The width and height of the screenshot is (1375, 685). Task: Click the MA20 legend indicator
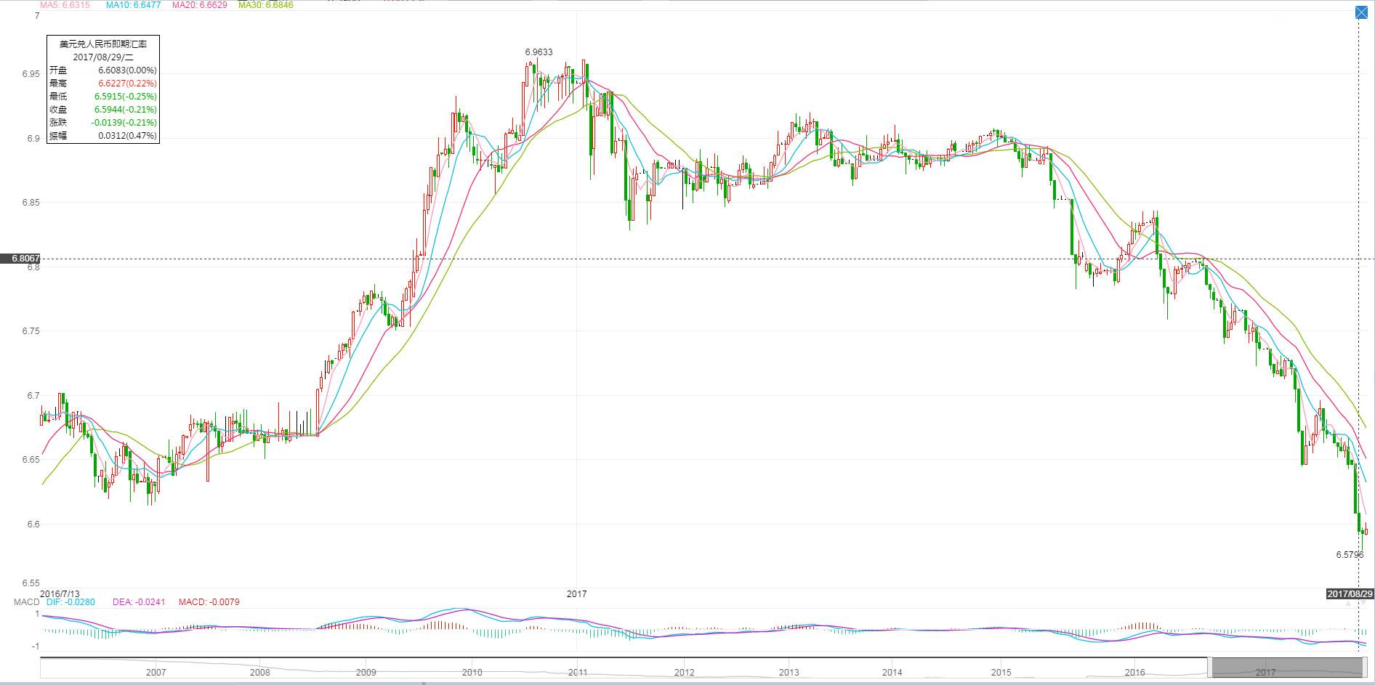(199, 5)
